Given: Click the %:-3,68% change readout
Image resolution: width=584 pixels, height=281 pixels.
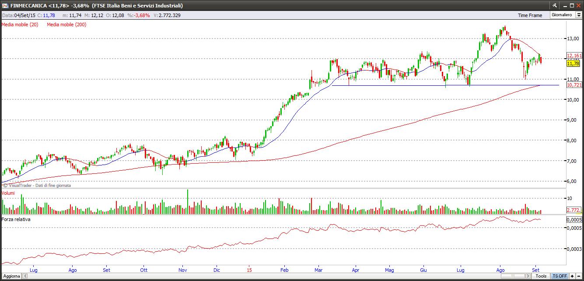Looking at the screenshot, I should click(x=139, y=15).
